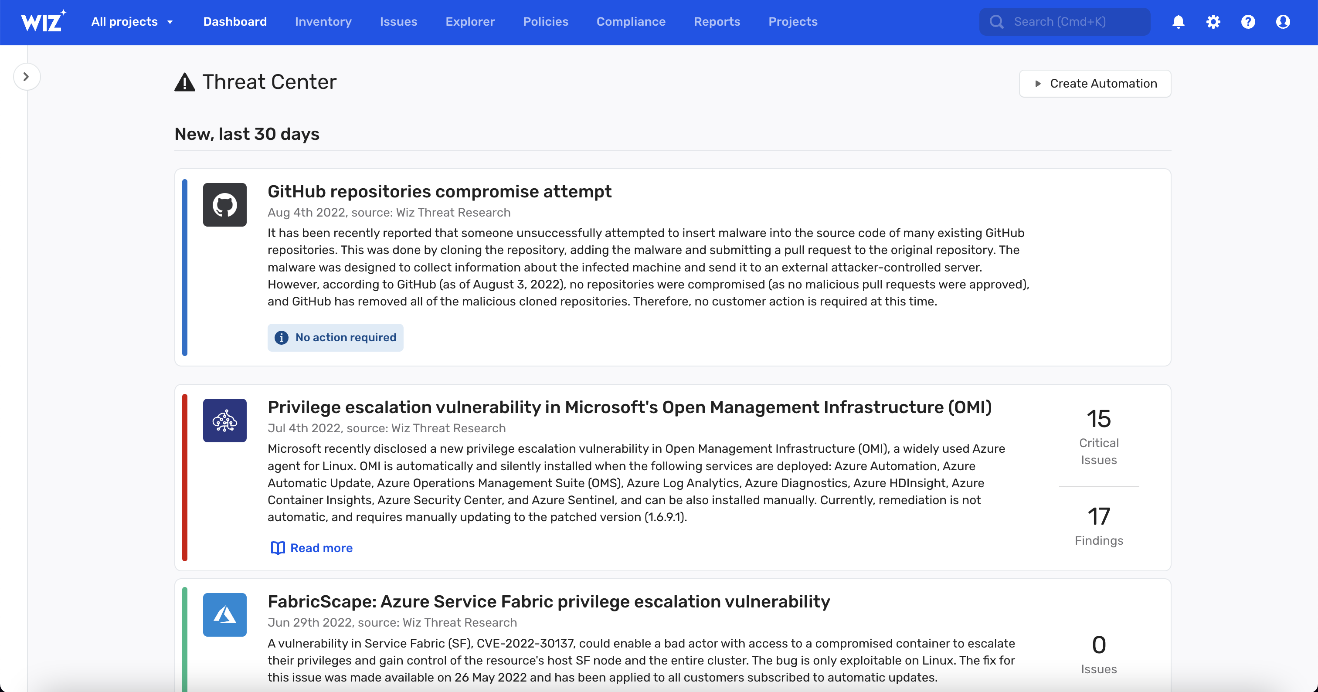Click the info icon in No action required

[282, 338]
